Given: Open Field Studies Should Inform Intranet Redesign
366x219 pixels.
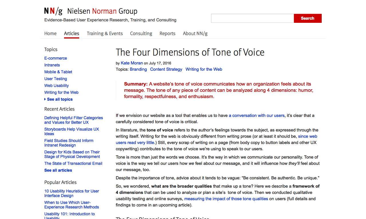Looking at the screenshot, I should click(x=69, y=143).
